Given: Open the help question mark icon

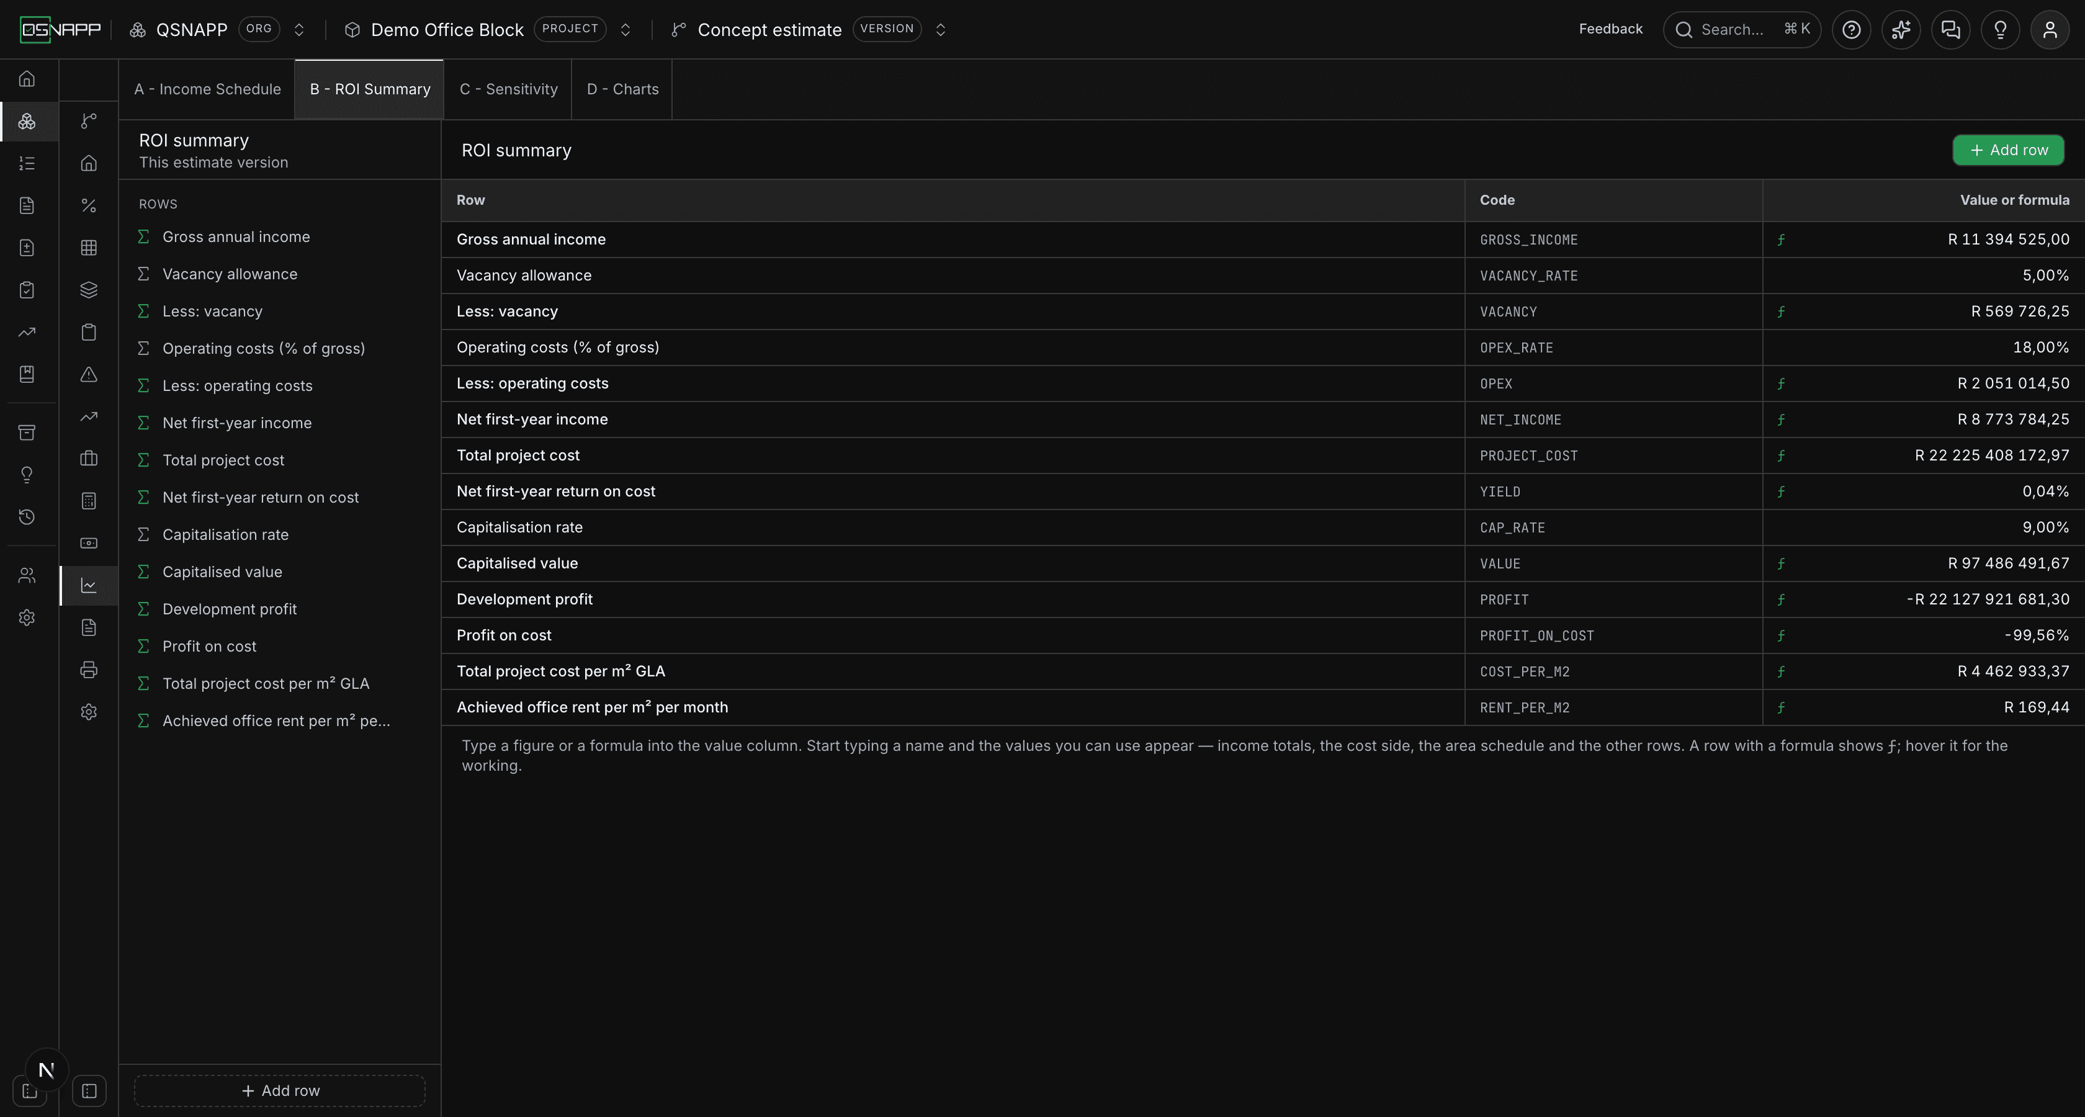Looking at the screenshot, I should click(x=1851, y=30).
